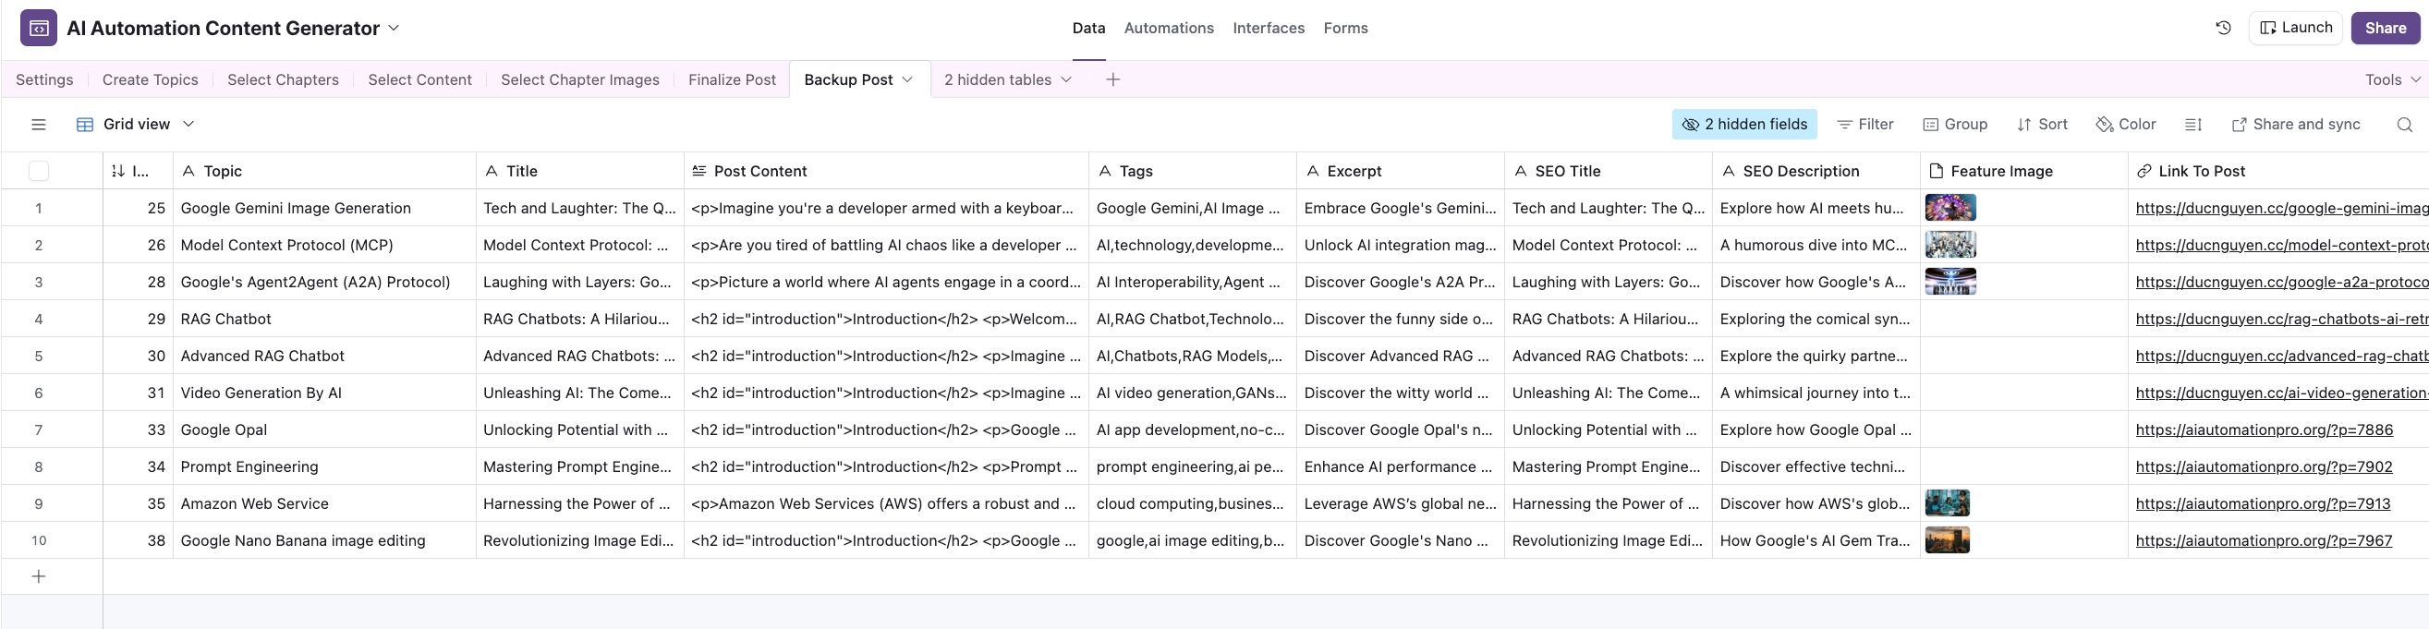Open the Tools dropdown
2429x629 pixels.
(2392, 80)
